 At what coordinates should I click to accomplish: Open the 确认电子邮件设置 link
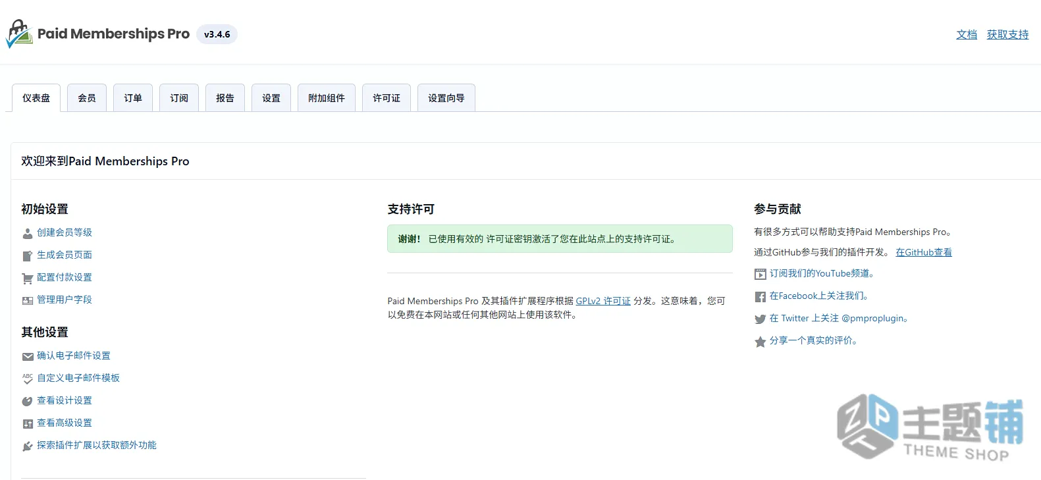click(74, 356)
